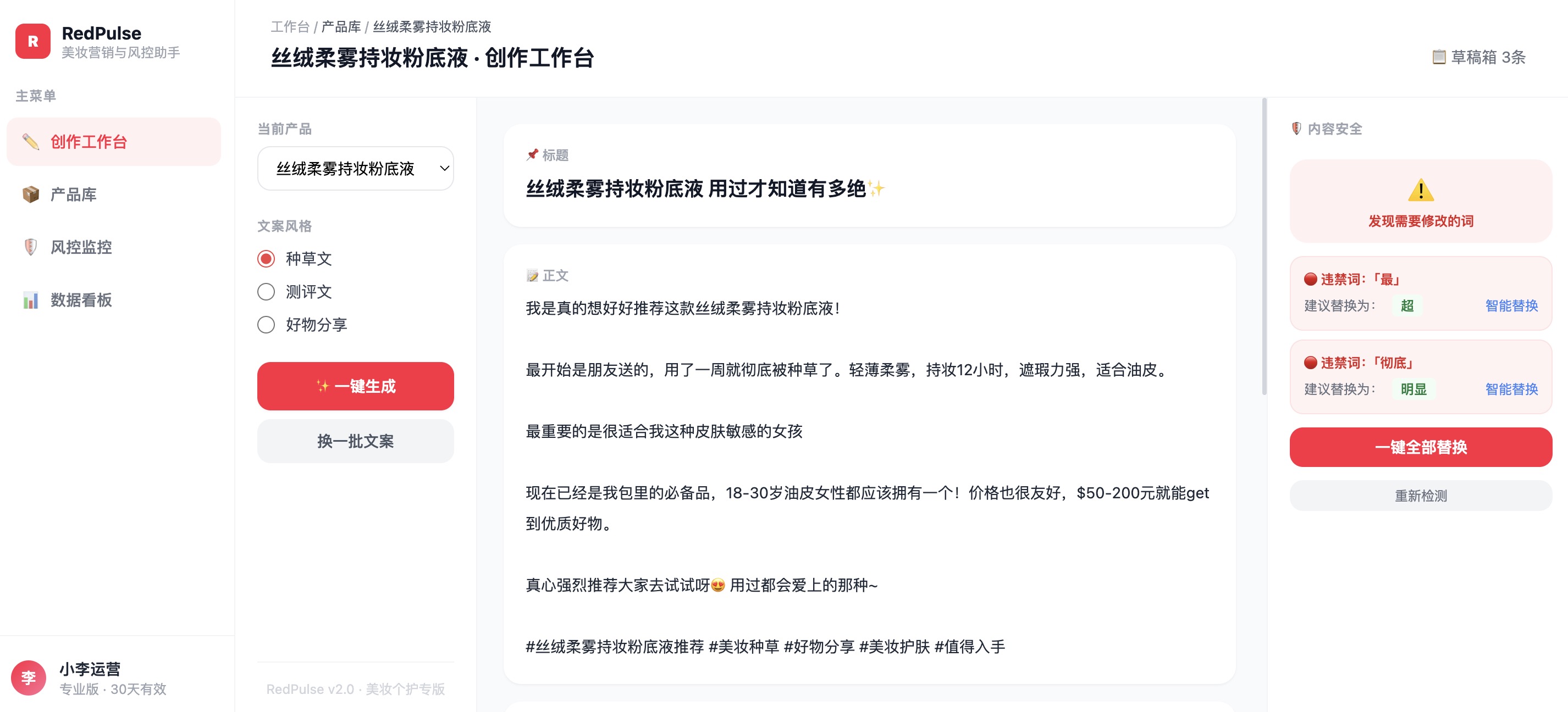Click the bar chart icon for 数据看板
This screenshot has width=1568, height=712.
[x=30, y=300]
